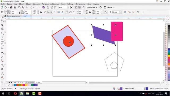The width and height of the screenshot is (170, 96).
Task: Open the Wrap Text dropdown
Action: tap(125, 12)
